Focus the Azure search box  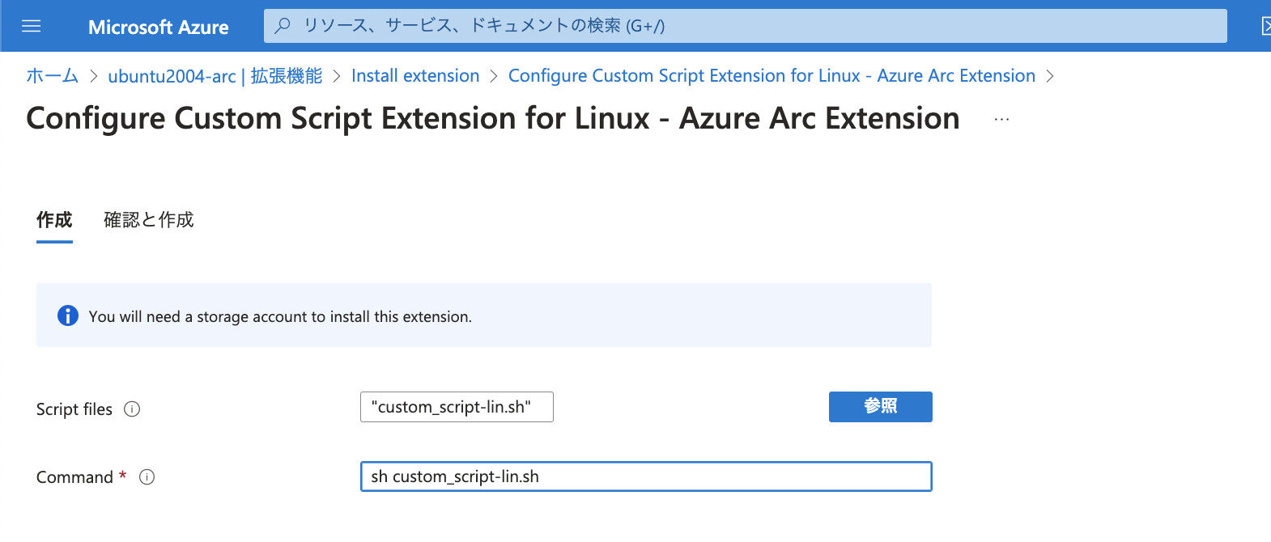click(x=745, y=26)
